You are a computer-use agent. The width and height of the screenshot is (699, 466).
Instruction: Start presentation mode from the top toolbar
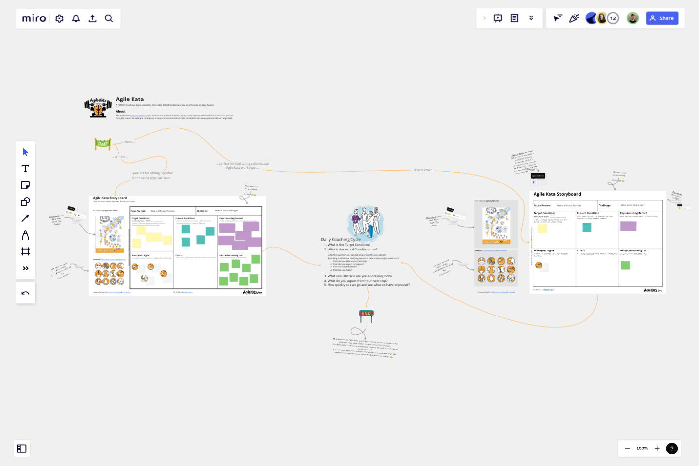(x=498, y=17)
